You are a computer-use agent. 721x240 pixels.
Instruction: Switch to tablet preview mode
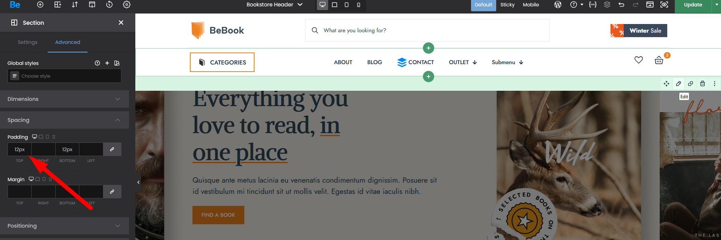(x=347, y=4)
